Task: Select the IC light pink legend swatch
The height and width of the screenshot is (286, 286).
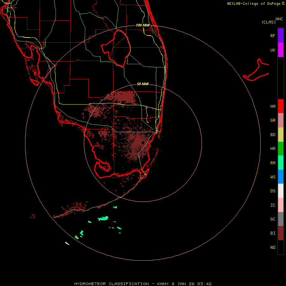Action: [x=281, y=205]
